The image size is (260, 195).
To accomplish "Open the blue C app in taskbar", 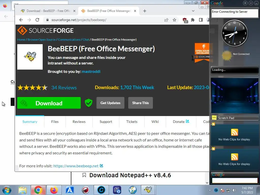I will point(101,190).
